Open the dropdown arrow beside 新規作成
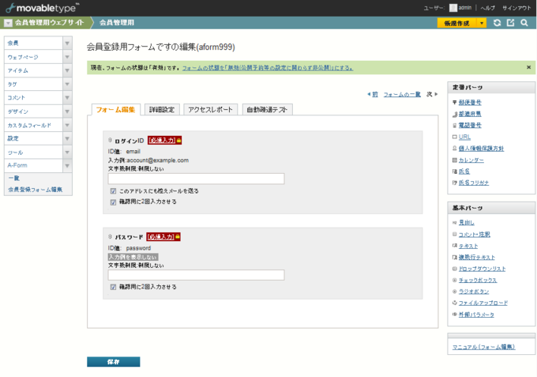This screenshot has height=377, width=537. click(482, 23)
